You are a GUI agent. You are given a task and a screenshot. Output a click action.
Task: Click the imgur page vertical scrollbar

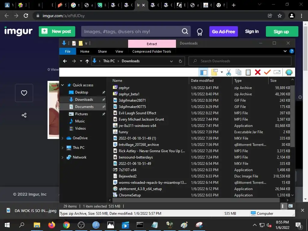[x=305, y=48]
